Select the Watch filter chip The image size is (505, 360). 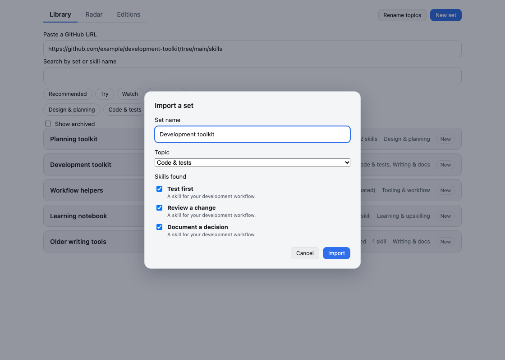130,94
